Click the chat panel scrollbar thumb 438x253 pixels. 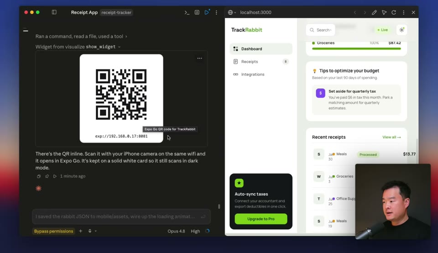coord(219,206)
